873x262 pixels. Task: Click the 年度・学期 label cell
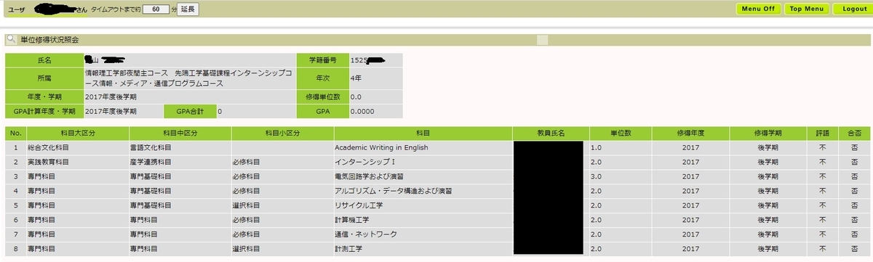[x=44, y=97]
